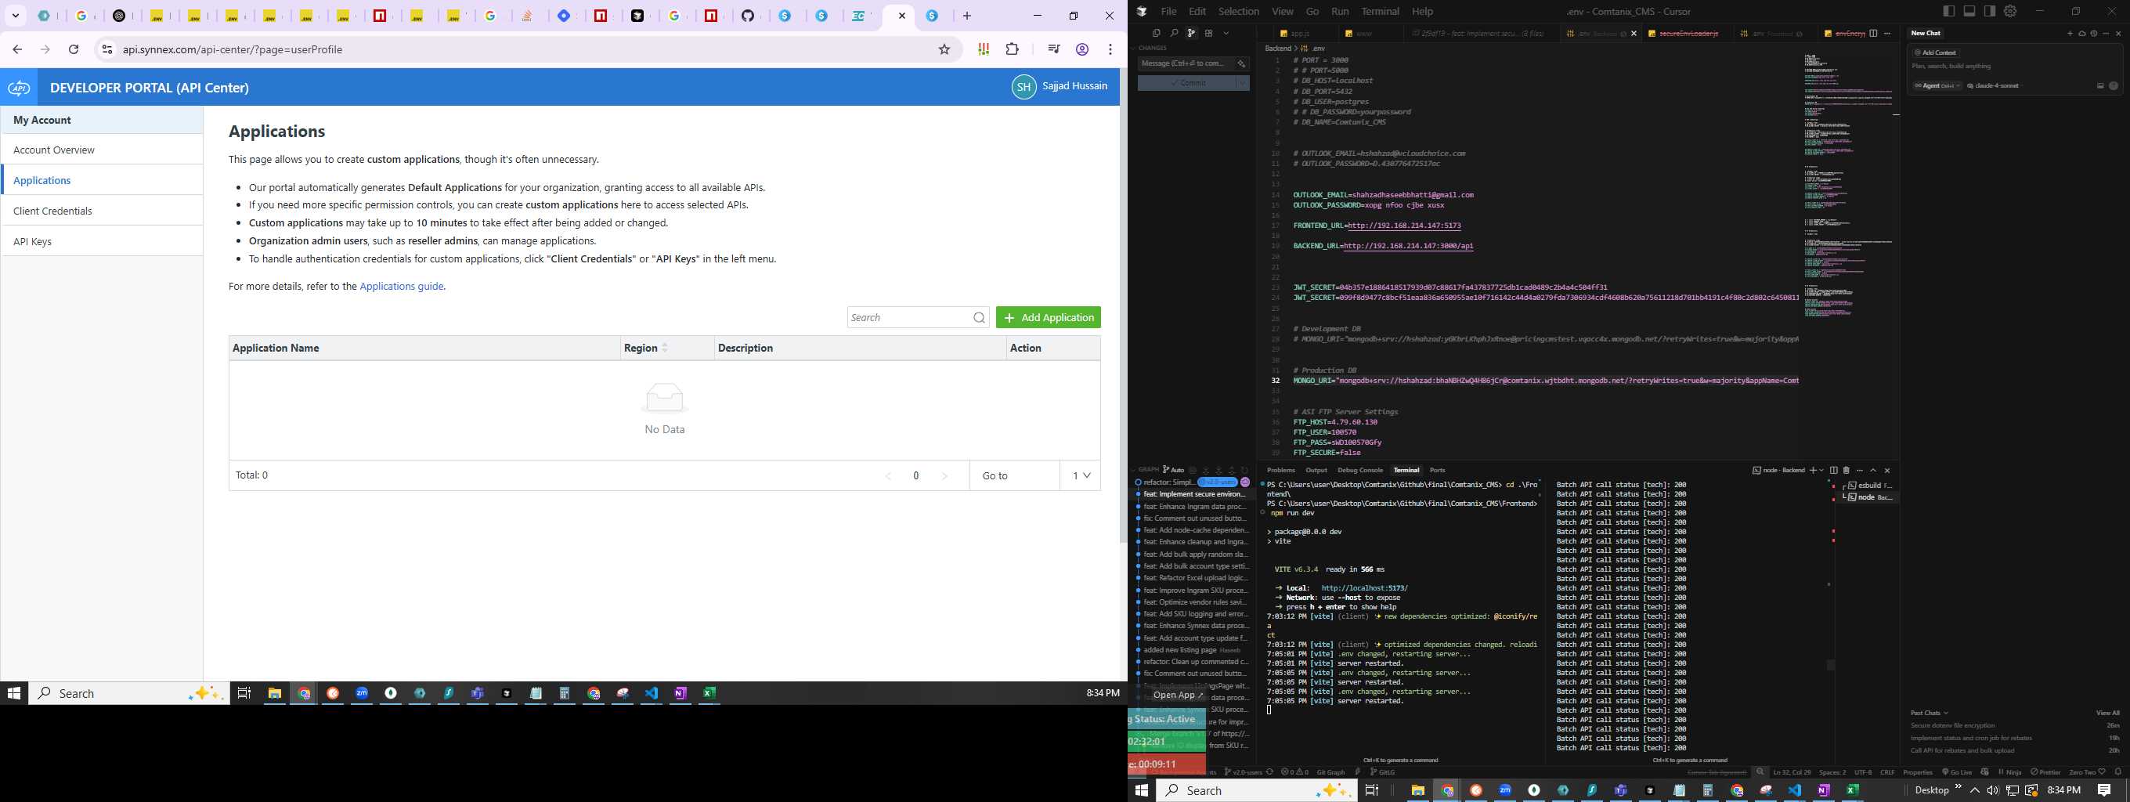This screenshot has height=802, width=2130.
Task: Open the media control icon in Chrome's toolbar
Action: [1053, 49]
